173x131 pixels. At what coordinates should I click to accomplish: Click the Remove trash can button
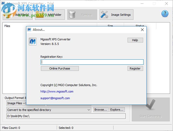click(82, 15)
